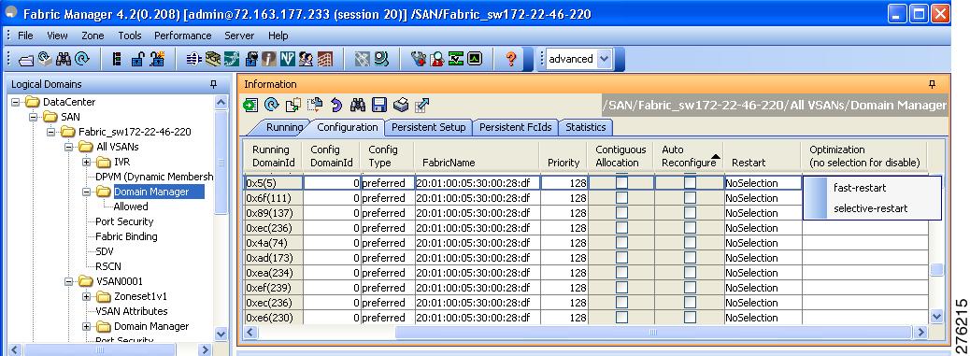The width and height of the screenshot is (970, 356).
Task: Click the table horizontal scrollbar thumb
Action: point(652,333)
